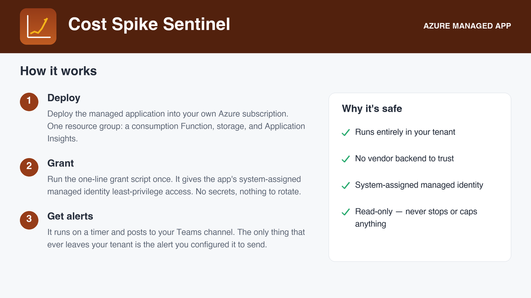Click the number 1 badge beside Deploy
The width and height of the screenshot is (531, 298).
click(29, 102)
